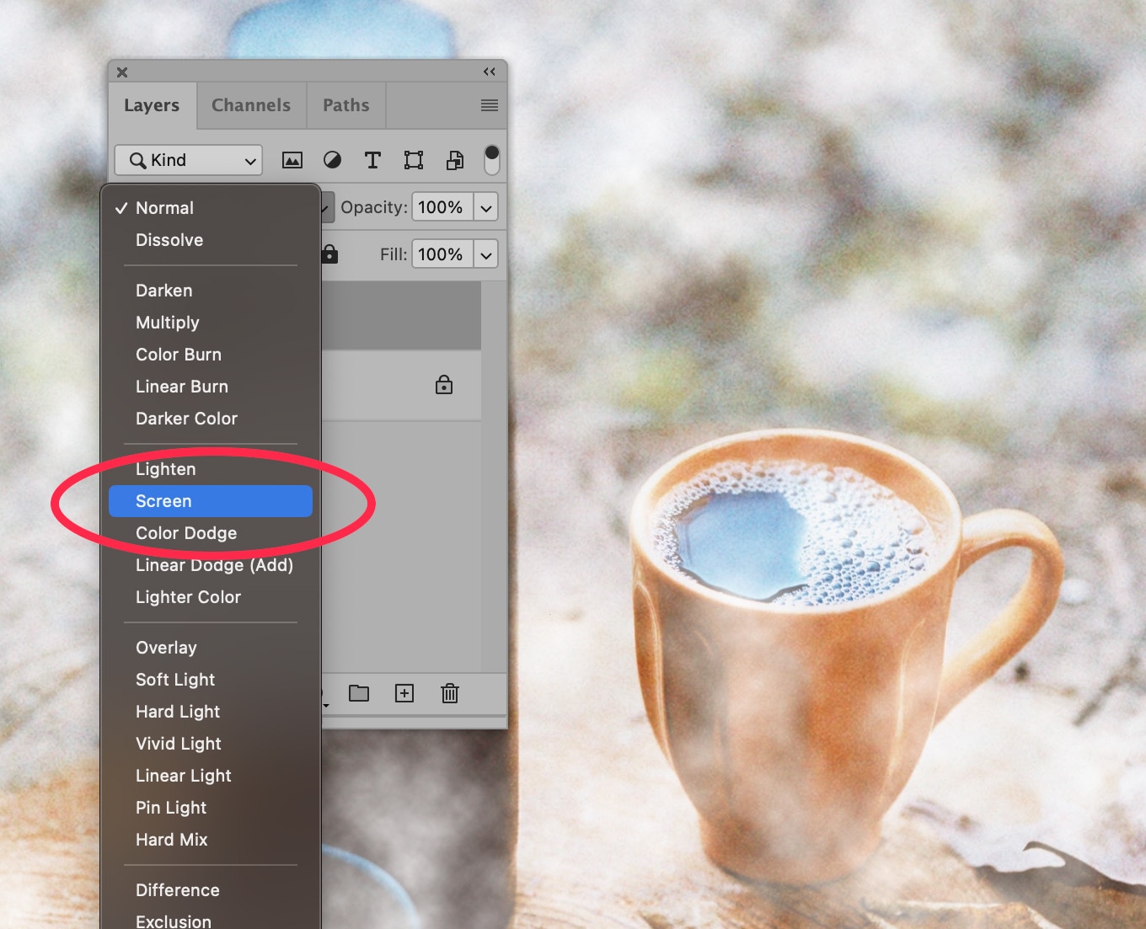The height and width of the screenshot is (929, 1146).
Task: Filter layers by shape layer icon
Action: [x=413, y=160]
